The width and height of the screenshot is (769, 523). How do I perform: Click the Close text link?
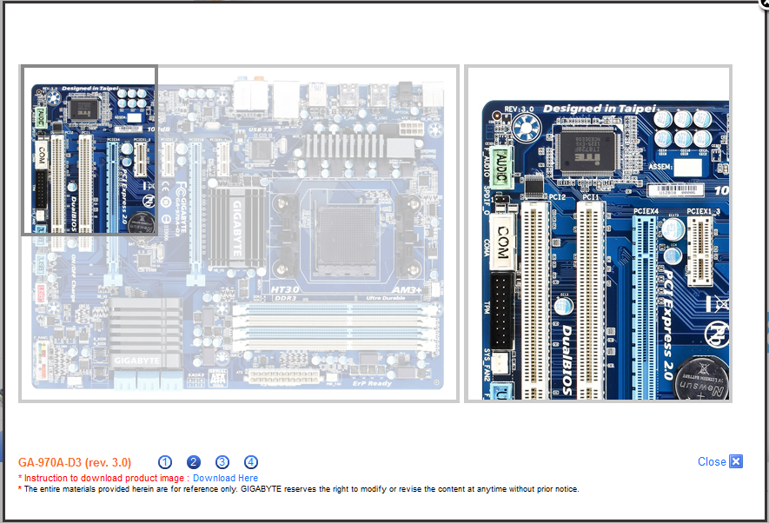click(x=712, y=461)
